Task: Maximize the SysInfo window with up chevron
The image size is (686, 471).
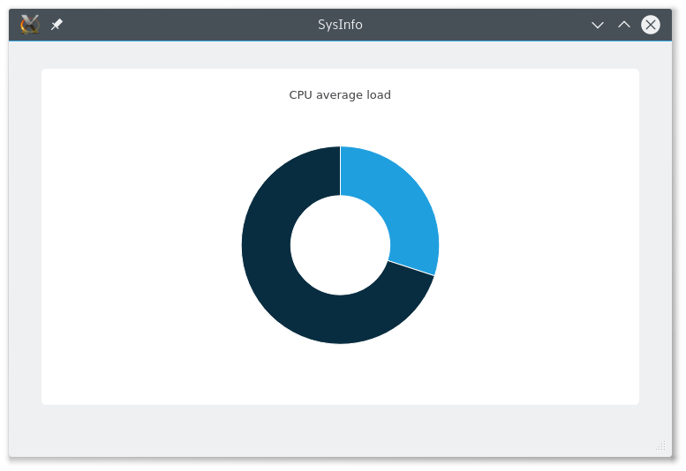Action: tap(624, 25)
